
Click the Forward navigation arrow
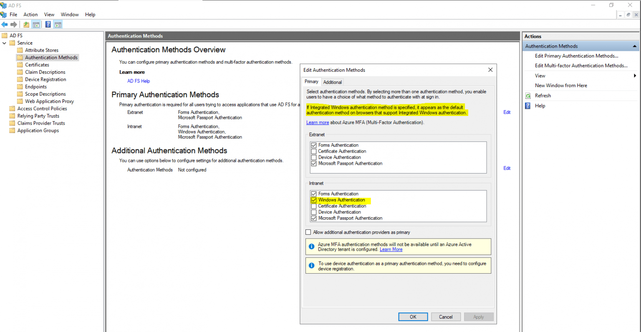pyautogui.click(x=13, y=24)
